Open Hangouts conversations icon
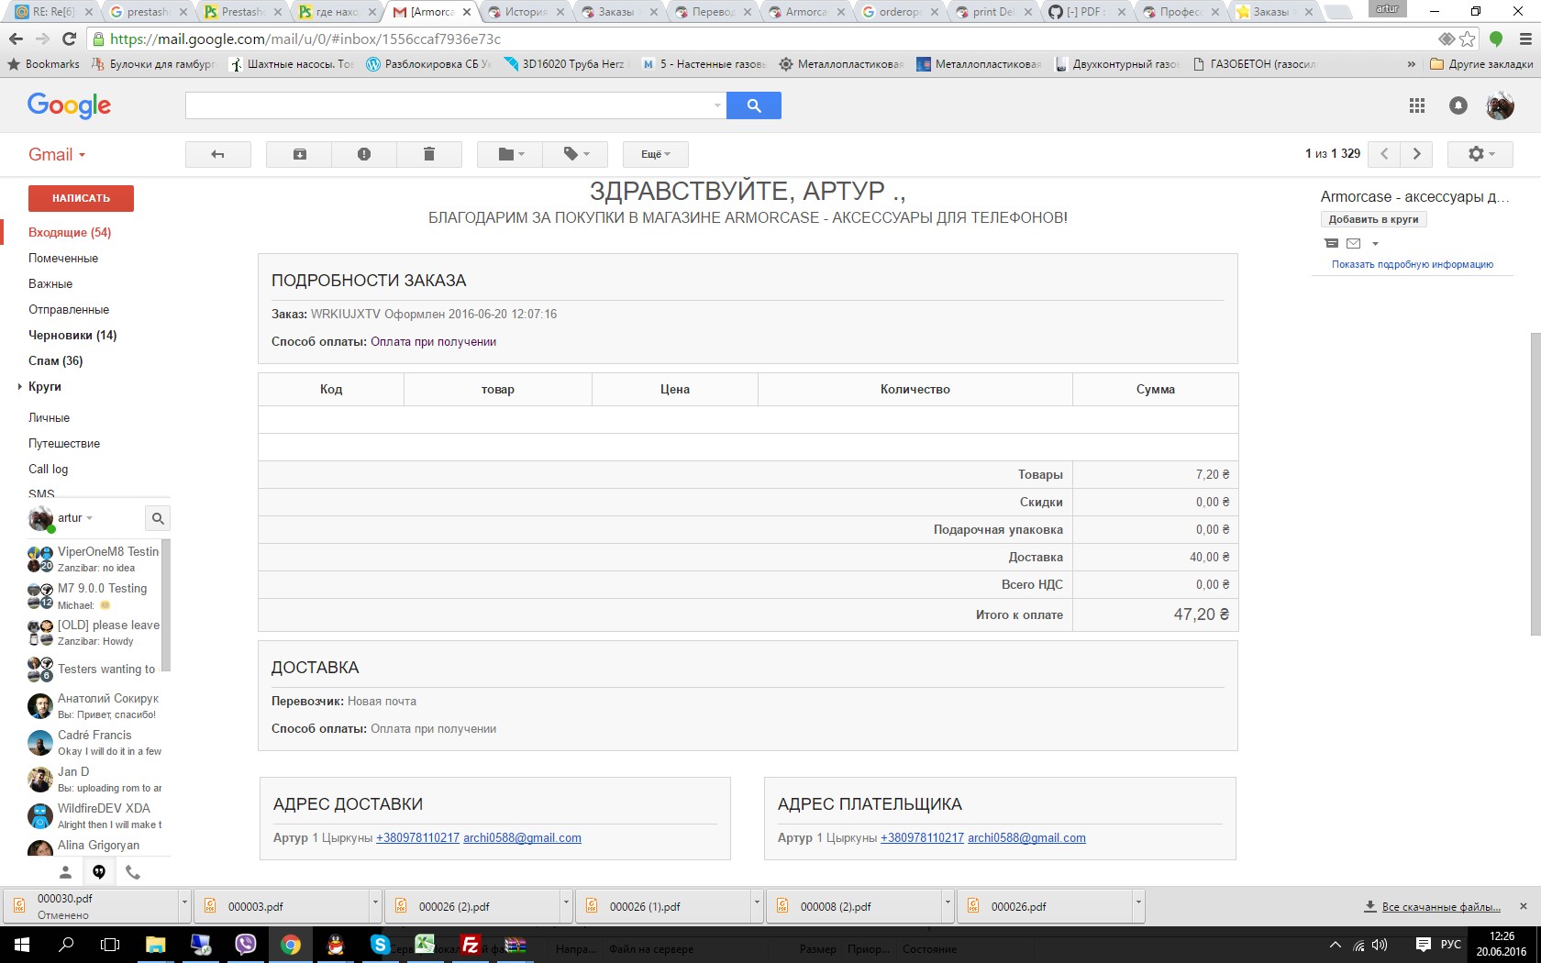 (99, 872)
